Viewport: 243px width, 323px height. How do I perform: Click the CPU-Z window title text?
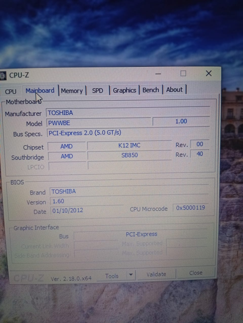pyautogui.click(x=19, y=75)
